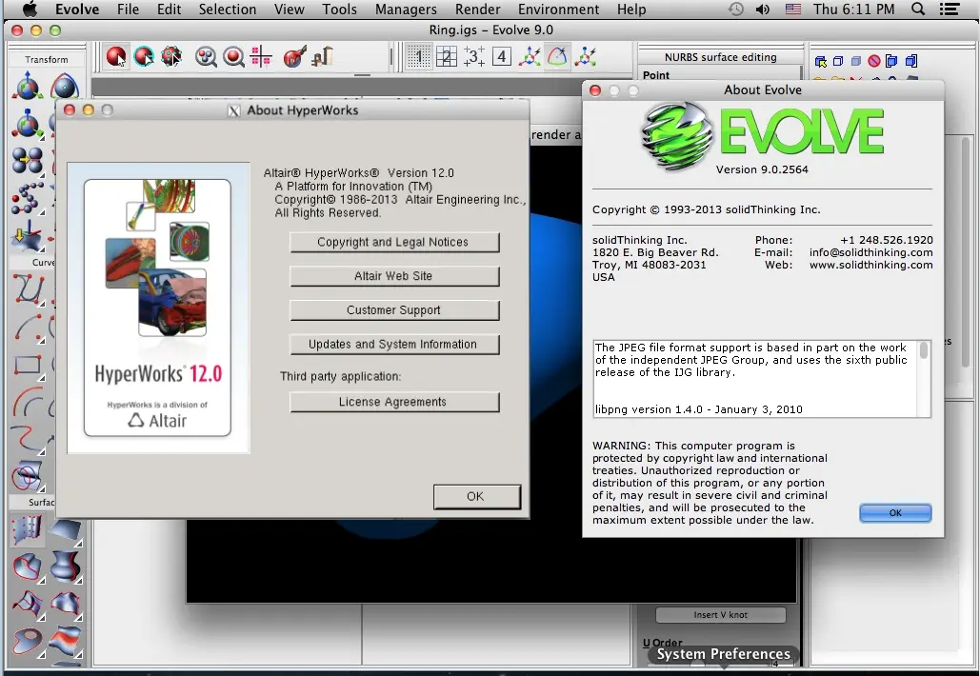Open Updates and System Information
This screenshot has height=676, width=980.
pyautogui.click(x=394, y=345)
